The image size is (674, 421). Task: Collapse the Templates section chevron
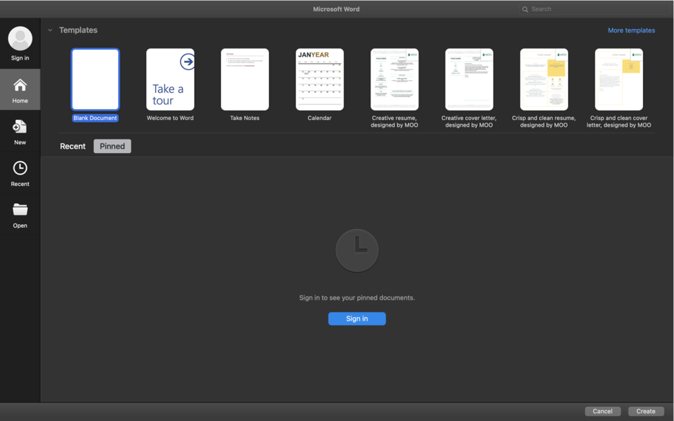point(50,30)
